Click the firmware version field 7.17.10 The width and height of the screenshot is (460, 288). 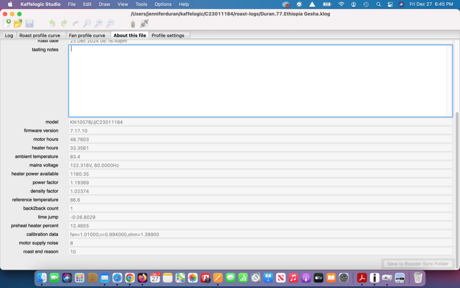coord(260,131)
